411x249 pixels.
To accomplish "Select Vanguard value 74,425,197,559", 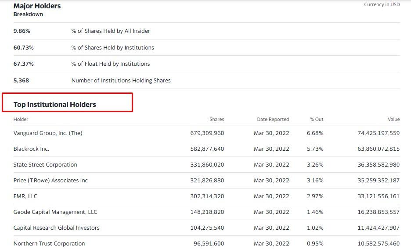I will pyautogui.click(x=379, y=133).
